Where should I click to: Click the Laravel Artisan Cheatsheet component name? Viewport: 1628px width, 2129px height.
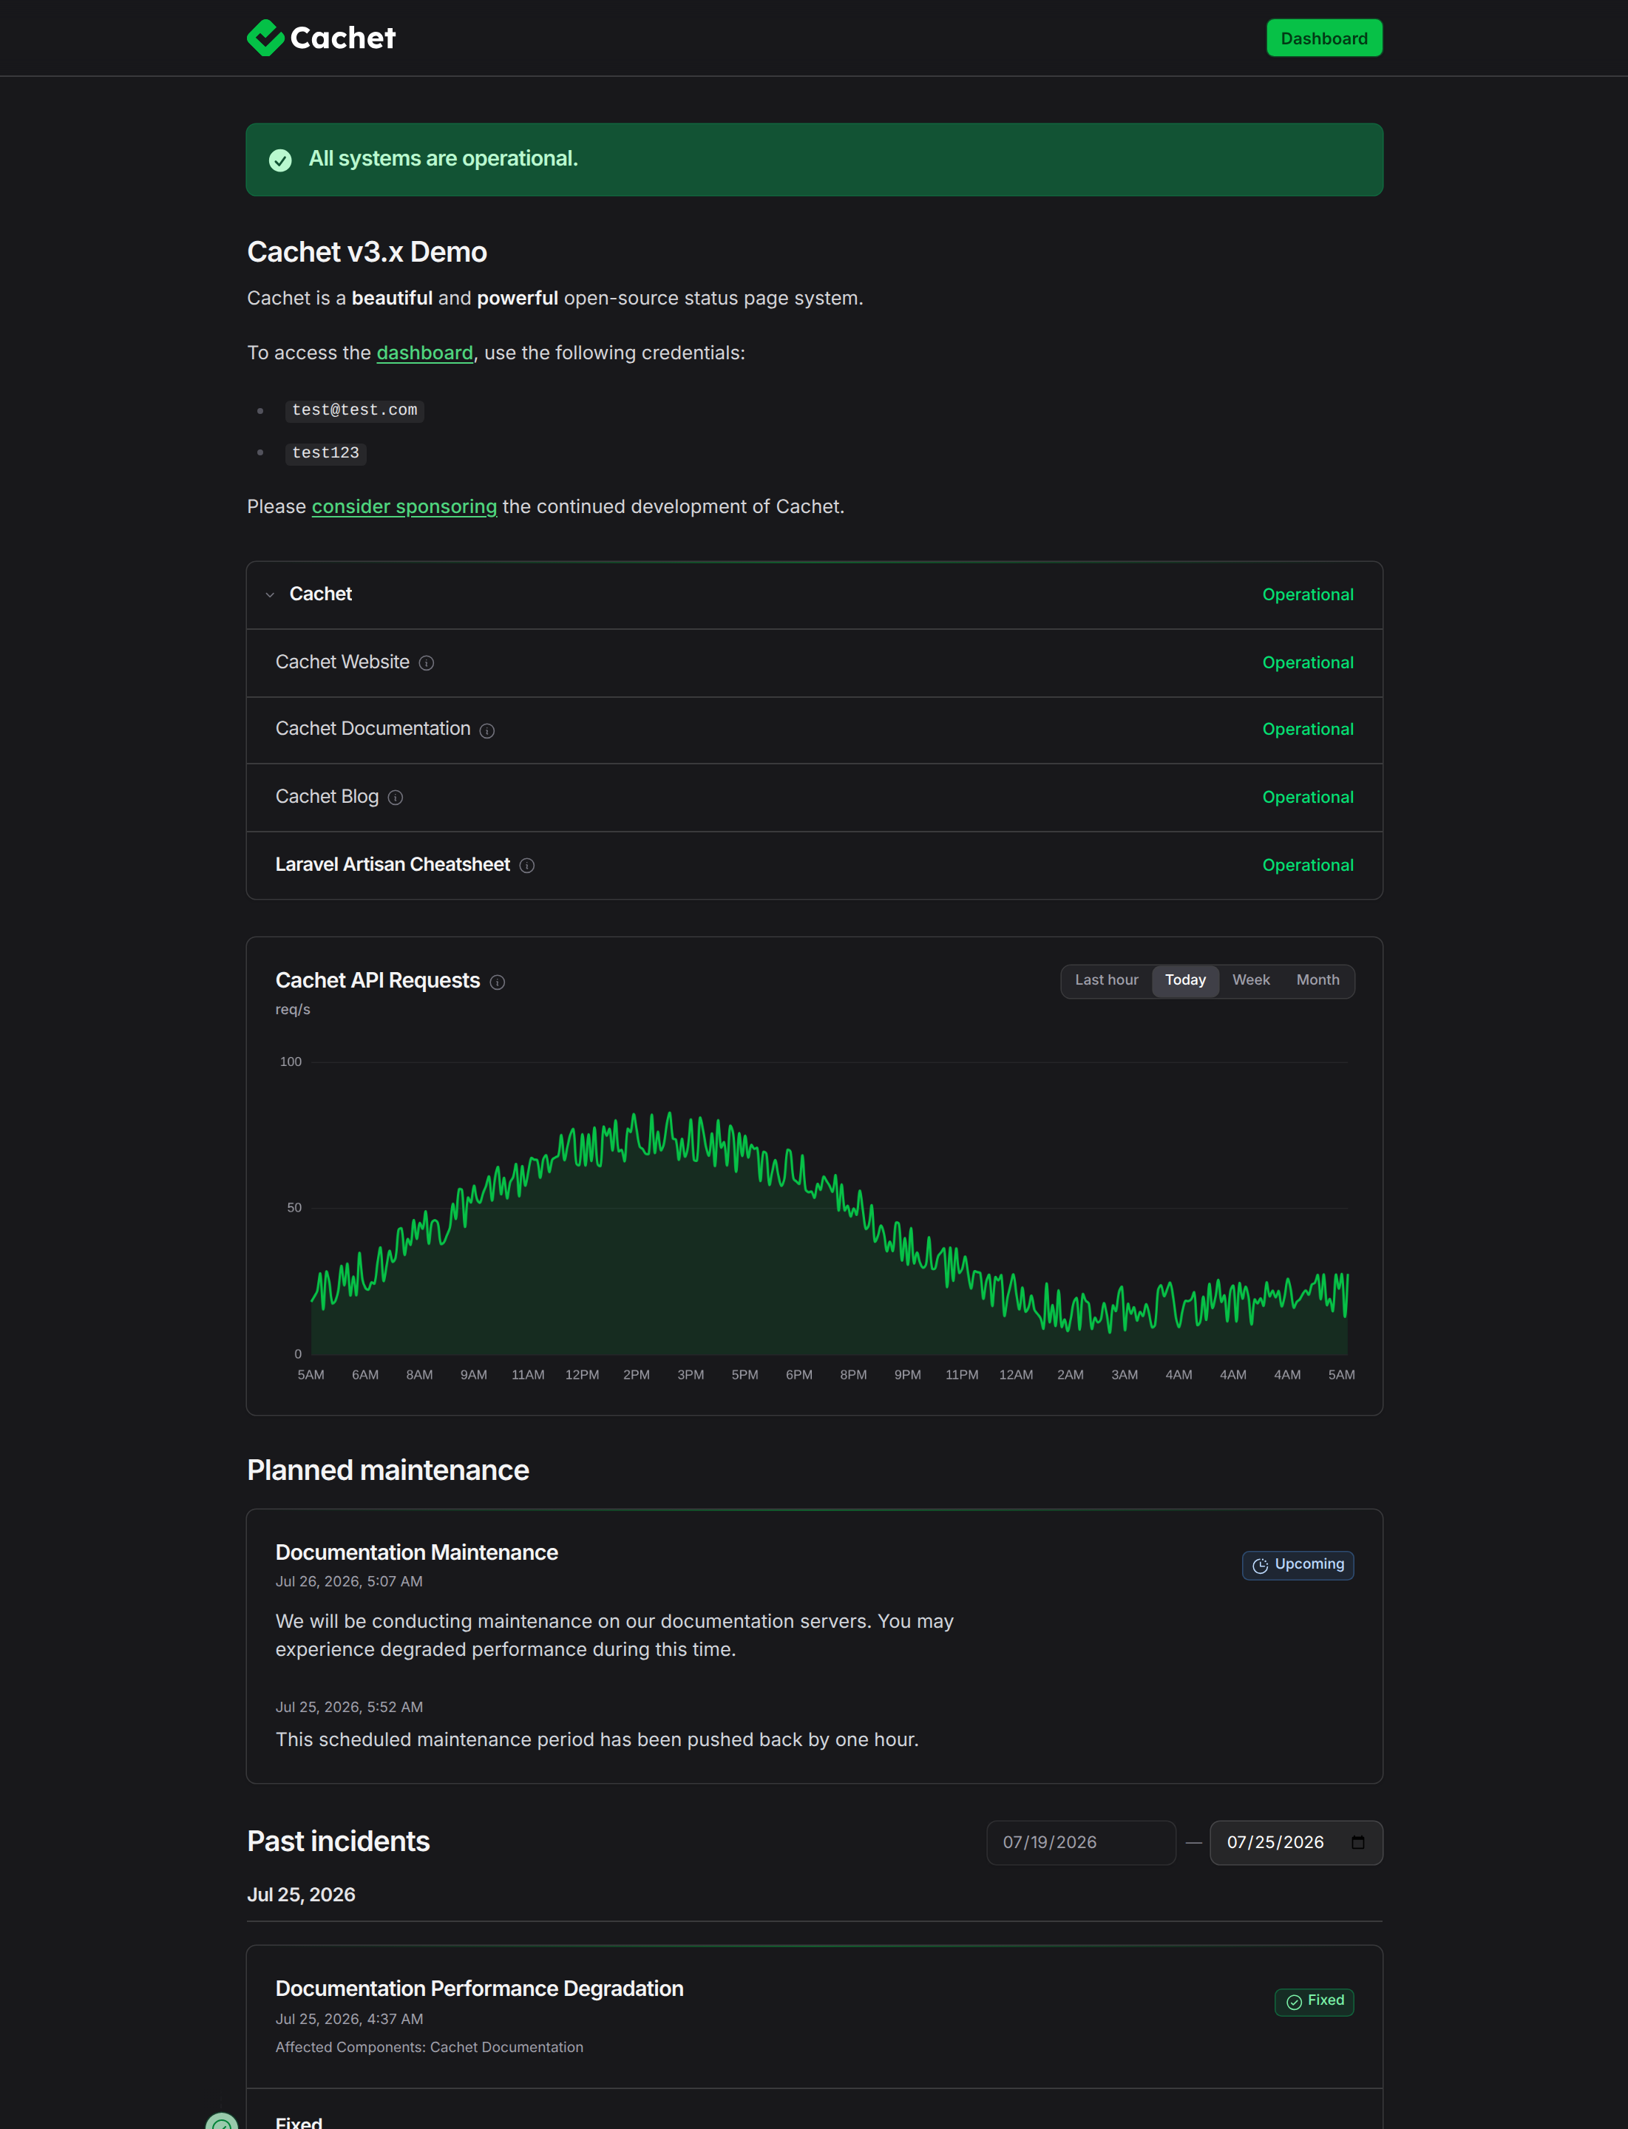tap(393, 864)
